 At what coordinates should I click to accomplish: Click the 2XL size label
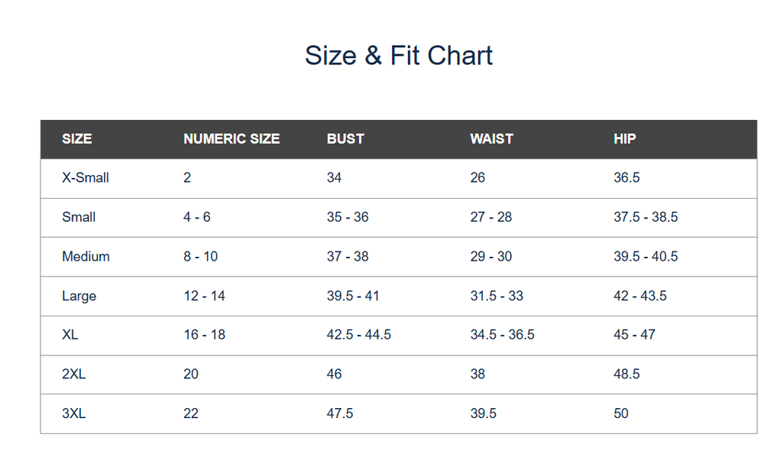[x=74, y=374]
